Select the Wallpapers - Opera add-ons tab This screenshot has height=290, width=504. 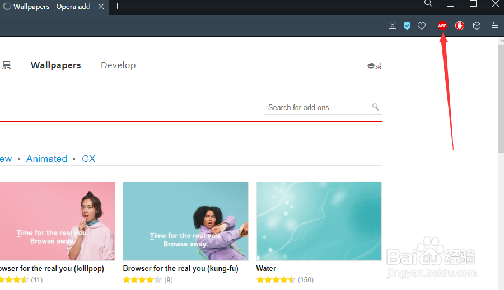coord(54,7)
